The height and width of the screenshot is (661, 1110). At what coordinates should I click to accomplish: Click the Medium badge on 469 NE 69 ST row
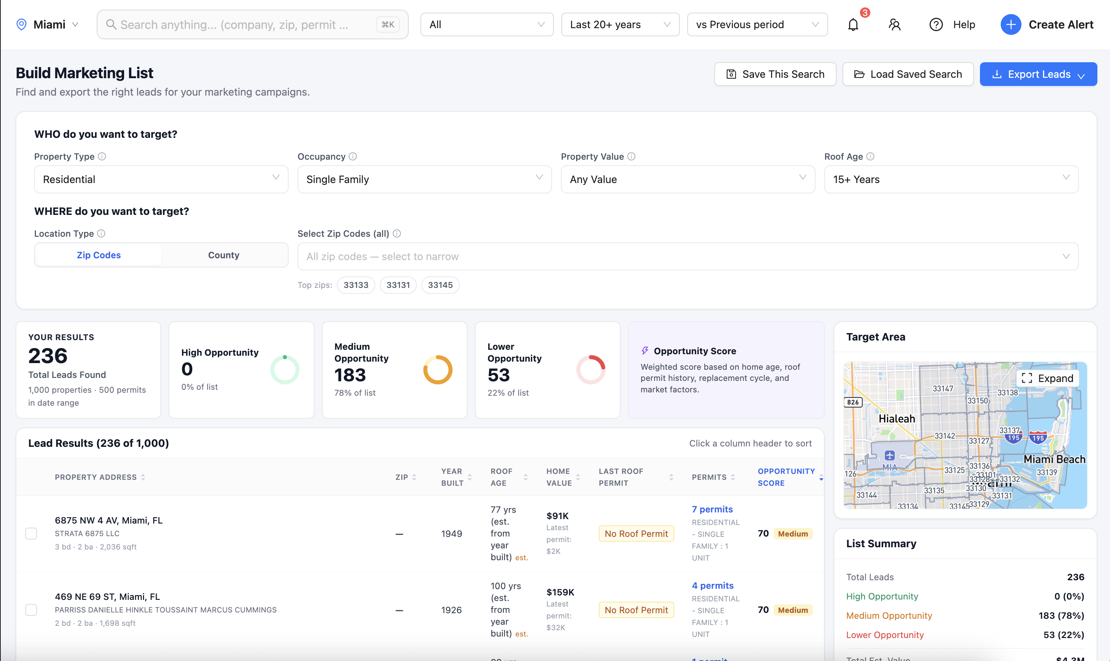click(x=792, y=610)
